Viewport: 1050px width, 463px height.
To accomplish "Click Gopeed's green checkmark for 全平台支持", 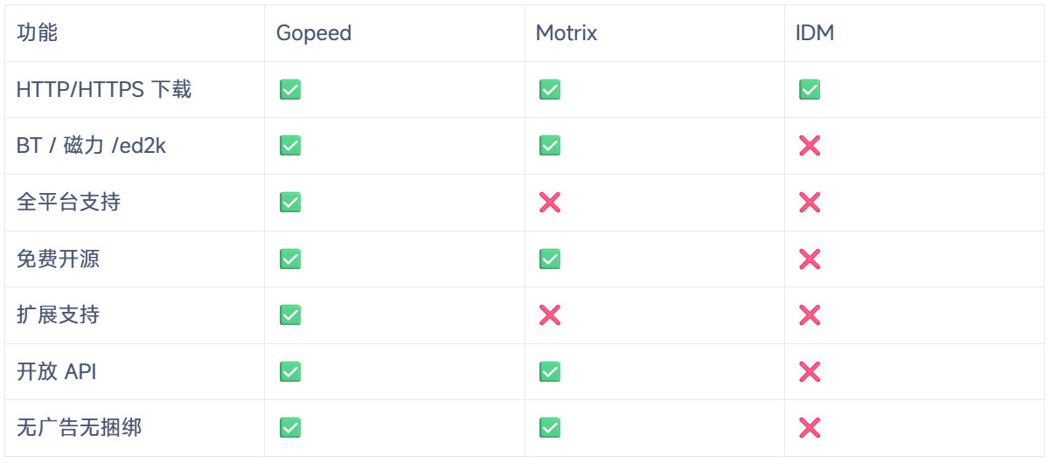I will click(x=290, y=203).
